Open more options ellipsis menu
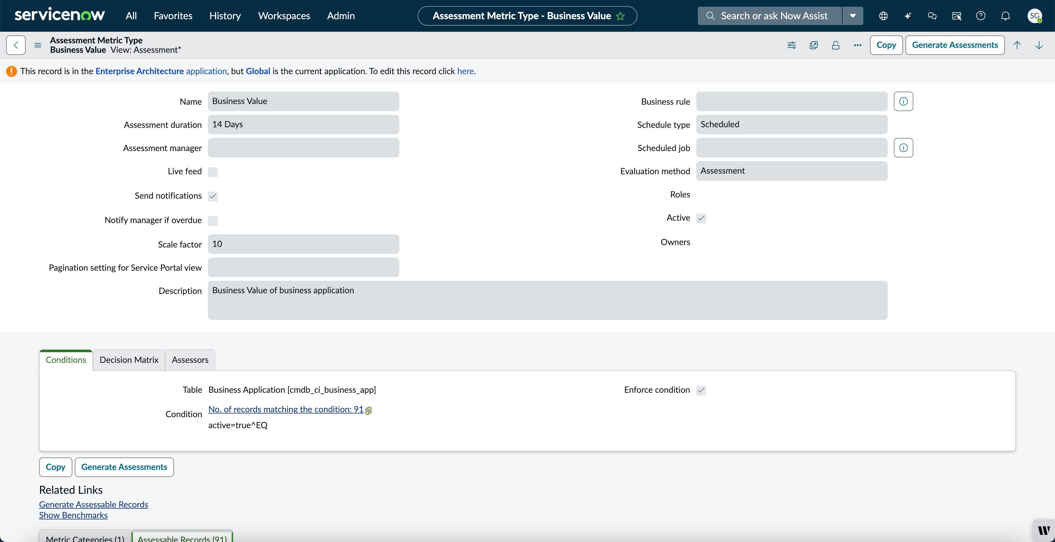The height and width of the screenshot is (542, 1055). point(857,45)
